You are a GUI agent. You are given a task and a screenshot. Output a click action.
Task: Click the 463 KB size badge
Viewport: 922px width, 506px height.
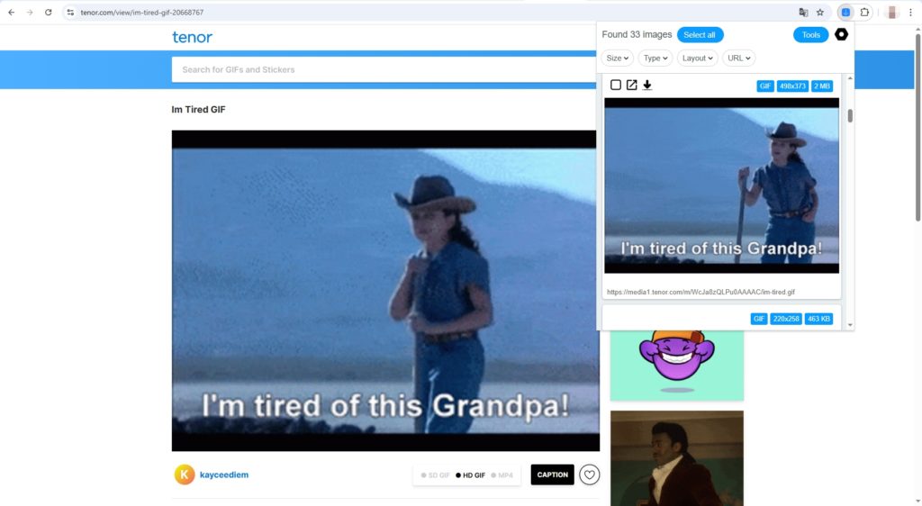tap(818, 319)
